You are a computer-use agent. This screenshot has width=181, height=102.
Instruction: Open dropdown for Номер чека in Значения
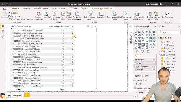click(153, 60)
